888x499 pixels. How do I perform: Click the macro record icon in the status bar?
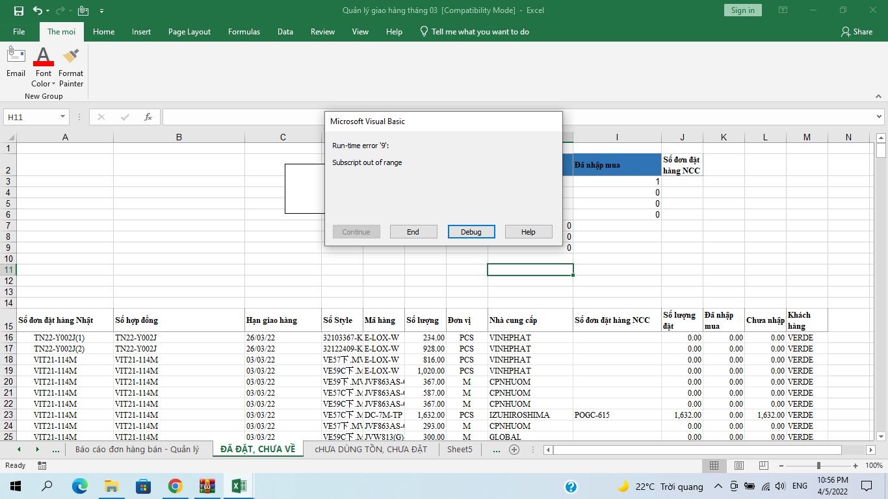(x=42, y=465)
